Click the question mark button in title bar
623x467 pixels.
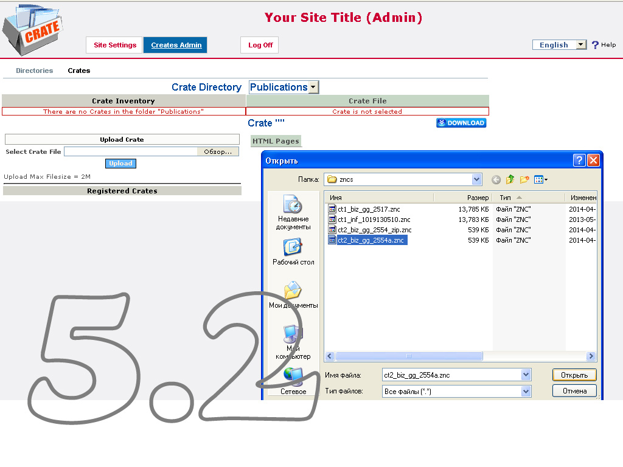[579, 161]
